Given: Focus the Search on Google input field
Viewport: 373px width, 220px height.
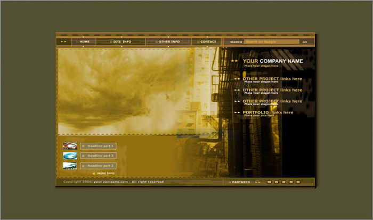Looking at the screenshot, I should click(x=272, y=42).
